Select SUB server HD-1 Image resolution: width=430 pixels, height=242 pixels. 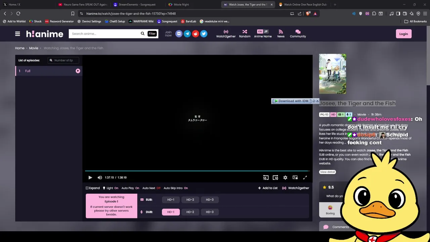click(x=171, y=200)
